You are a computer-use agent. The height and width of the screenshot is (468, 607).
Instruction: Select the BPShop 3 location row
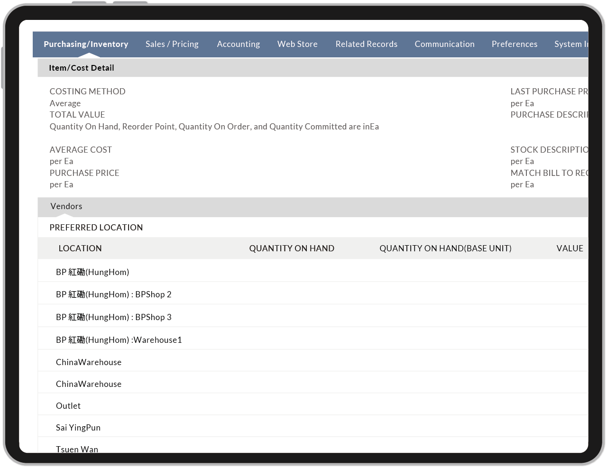click(x=114, y=317)
